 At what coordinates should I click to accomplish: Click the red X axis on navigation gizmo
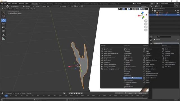139,16
